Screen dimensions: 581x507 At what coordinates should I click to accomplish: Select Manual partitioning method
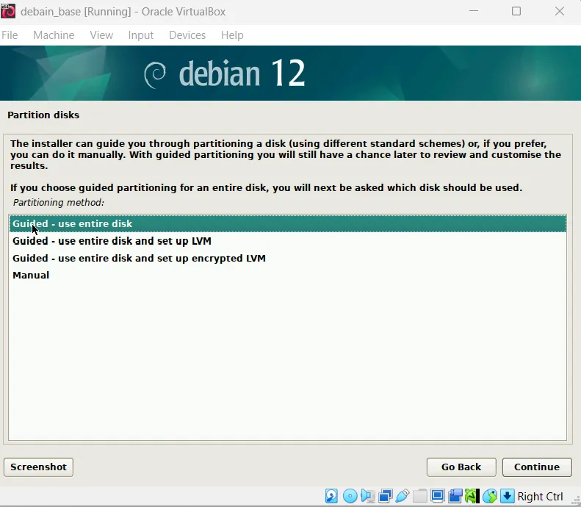click(x=287, y=275)
